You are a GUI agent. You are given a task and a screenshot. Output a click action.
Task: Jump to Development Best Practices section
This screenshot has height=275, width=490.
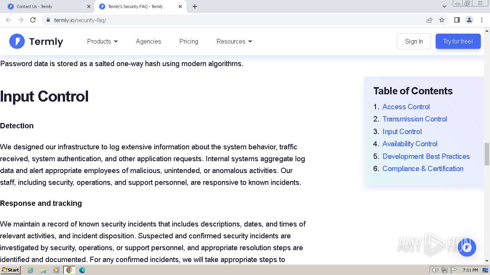point(426,156)
